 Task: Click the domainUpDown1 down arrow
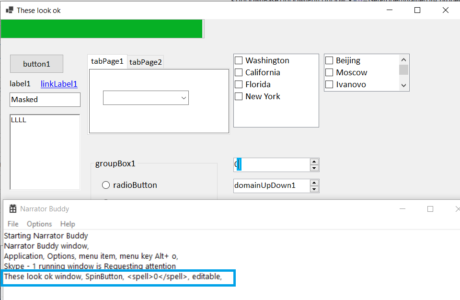pyautogui.click(x=314, y=189)
